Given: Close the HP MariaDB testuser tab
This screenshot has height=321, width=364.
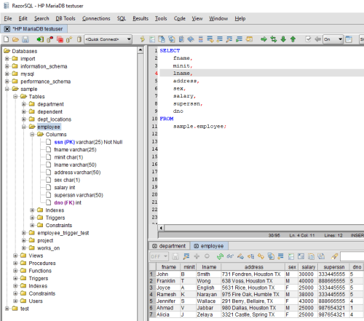Looking at the screenshot, I should pyautogui.click(x=7, y=29).
